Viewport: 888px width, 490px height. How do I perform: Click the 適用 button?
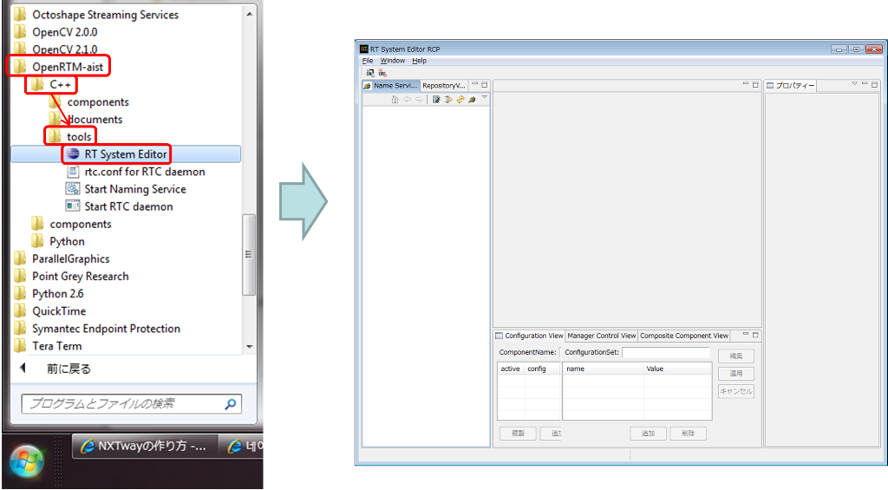(x=735, y=373)
